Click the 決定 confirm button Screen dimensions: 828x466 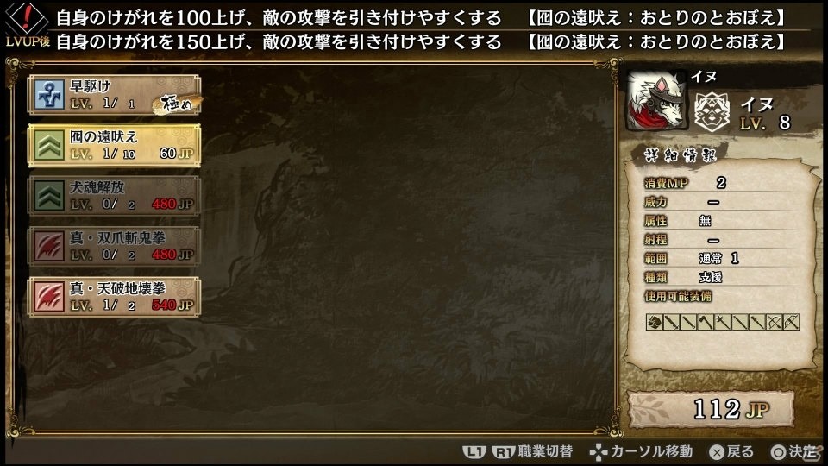click(x=796, y=451)
